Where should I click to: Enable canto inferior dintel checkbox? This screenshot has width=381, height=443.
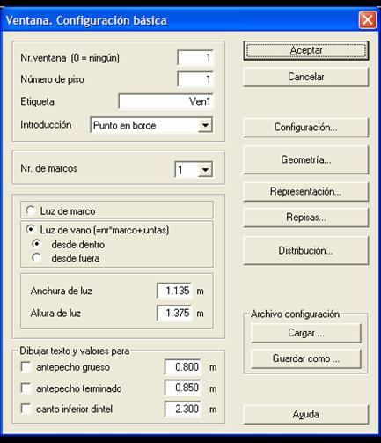click(x=26, y=409)
